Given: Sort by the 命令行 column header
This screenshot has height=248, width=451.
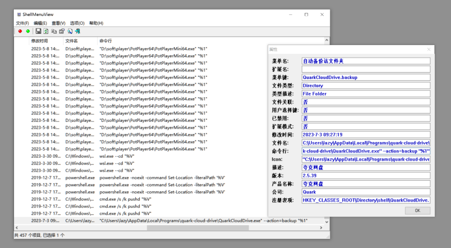Looking at the screenshot, I should point(105,41).
